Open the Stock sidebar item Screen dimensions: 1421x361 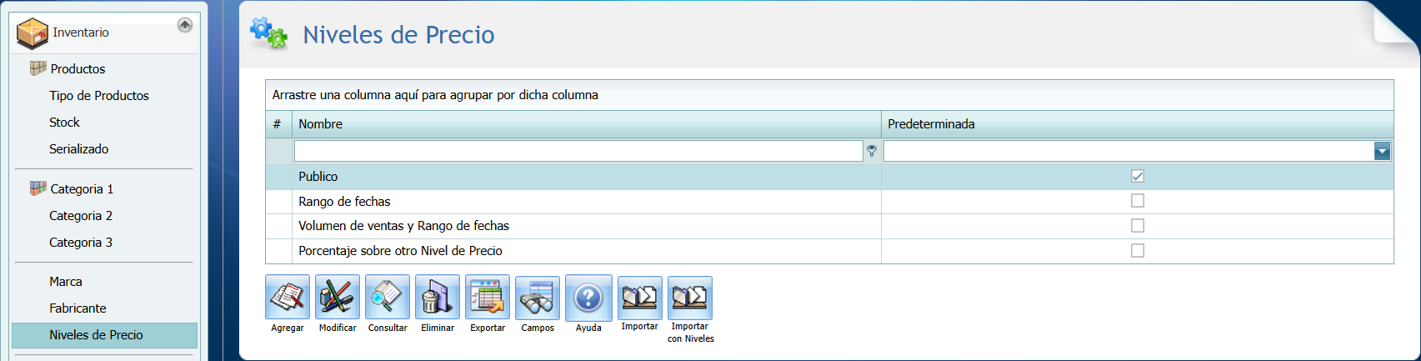(x=64, y=123)
